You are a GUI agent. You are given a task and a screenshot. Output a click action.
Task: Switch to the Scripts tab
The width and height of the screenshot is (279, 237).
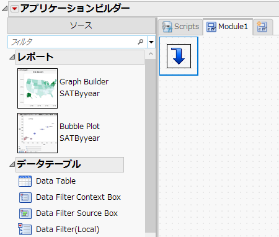click(x=180, y=27)
